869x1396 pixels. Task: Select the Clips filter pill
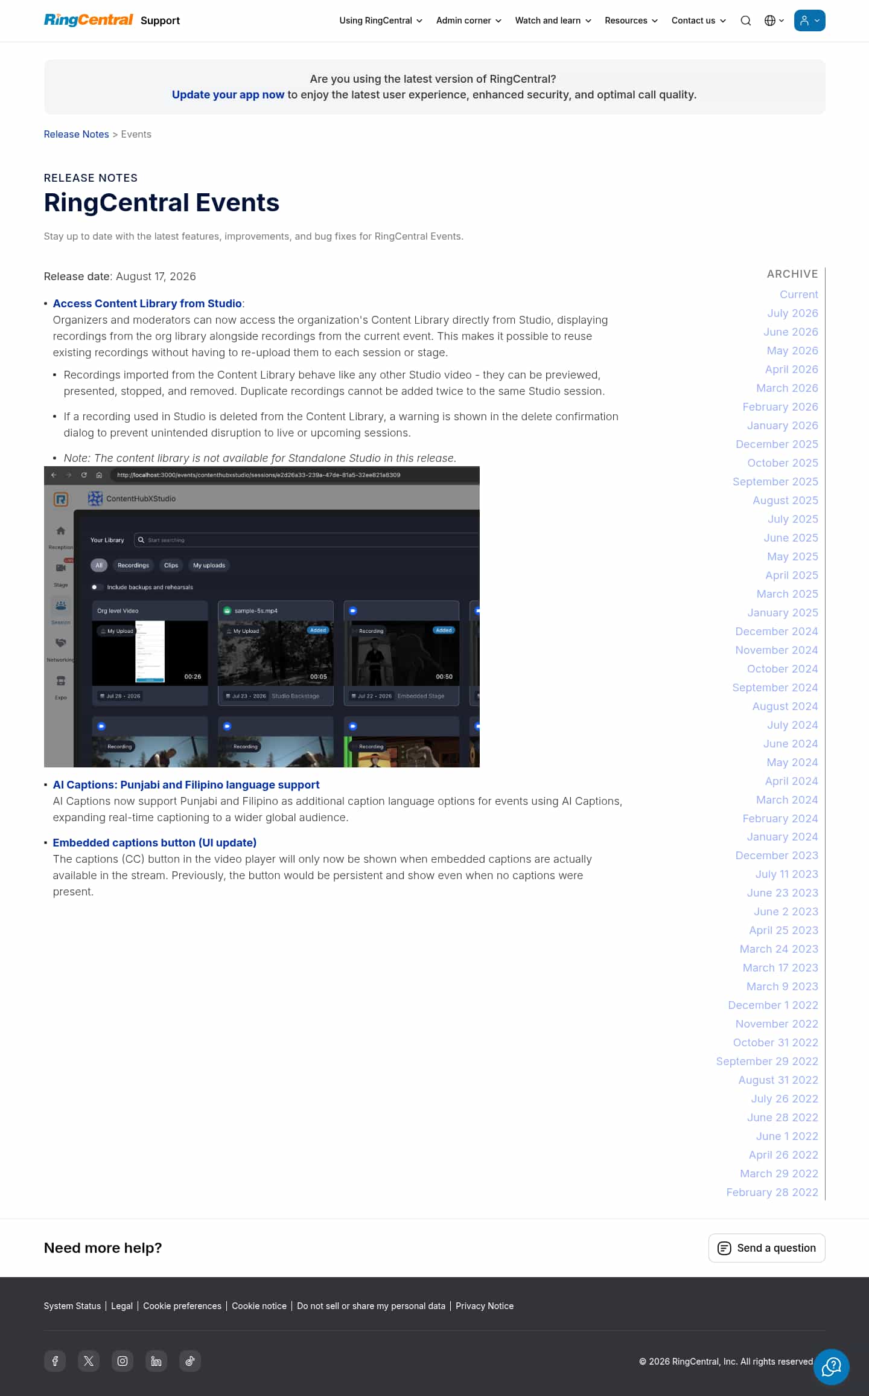(x=171, y=566)
